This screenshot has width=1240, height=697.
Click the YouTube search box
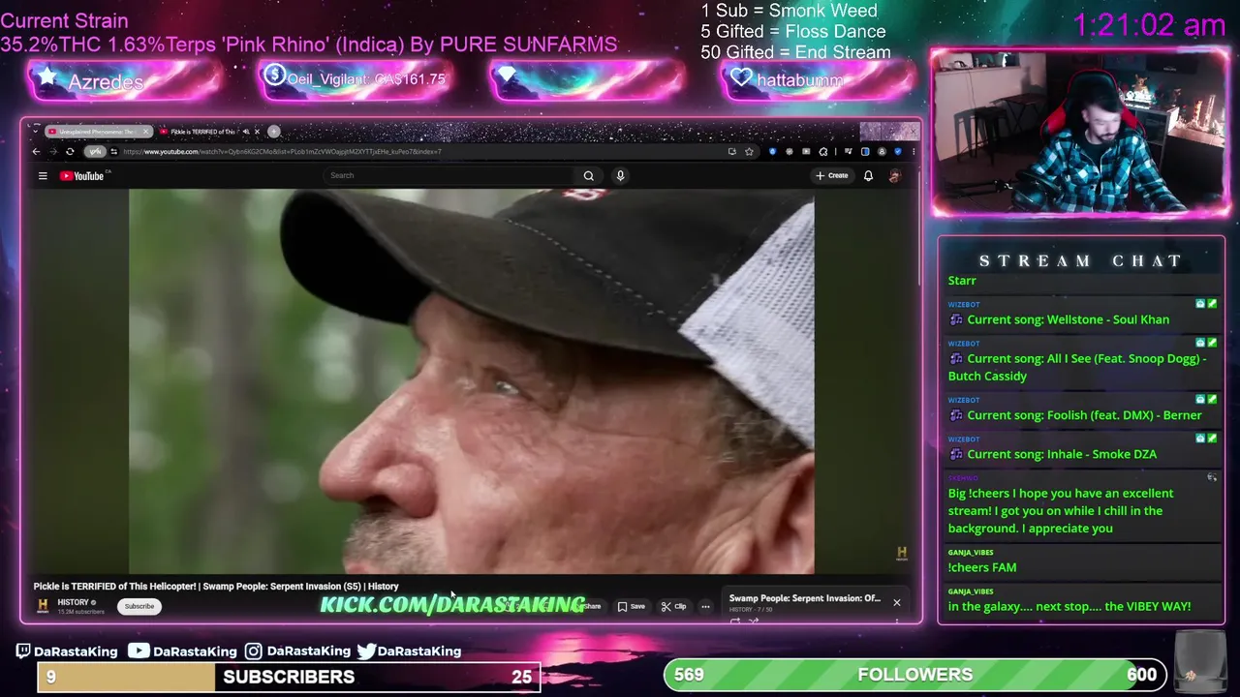[449, 175]
